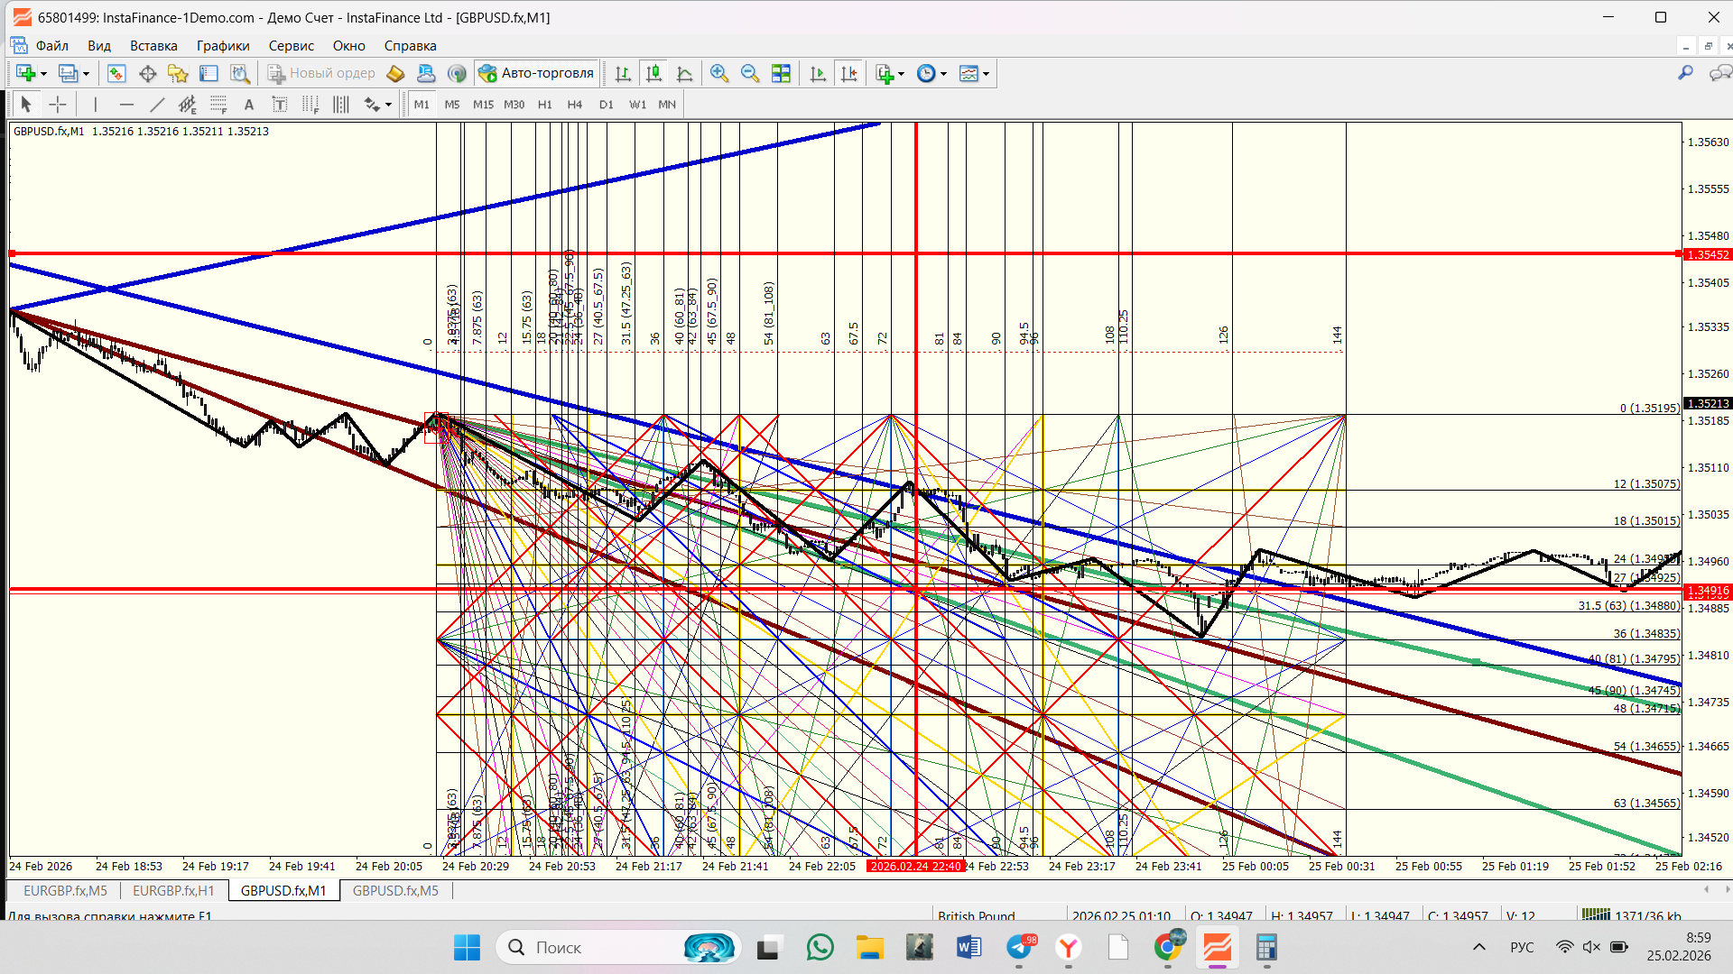Expand the templates dropdown arrow
The image size is (1733, 974).
pos(986,74)
